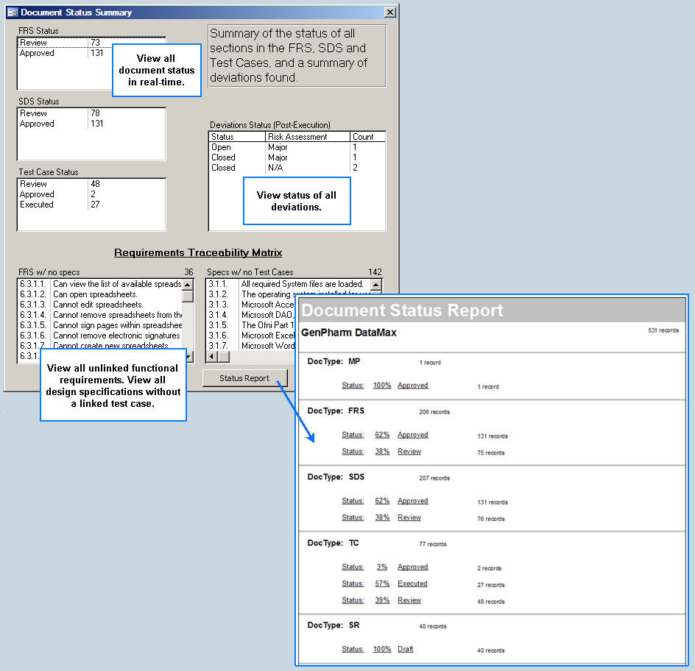Click the Approved link under DocType FRS
Viewport: 695px width, 671px height.
tap(412, 435)
